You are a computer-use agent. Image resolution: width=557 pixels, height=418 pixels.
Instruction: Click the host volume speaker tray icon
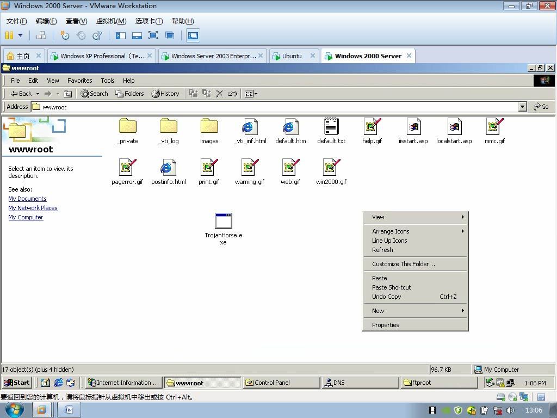point(510,410)
